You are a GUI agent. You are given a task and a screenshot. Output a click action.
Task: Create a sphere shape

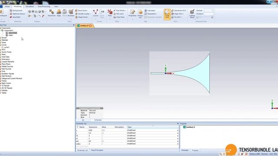click(x=33, y=12)
